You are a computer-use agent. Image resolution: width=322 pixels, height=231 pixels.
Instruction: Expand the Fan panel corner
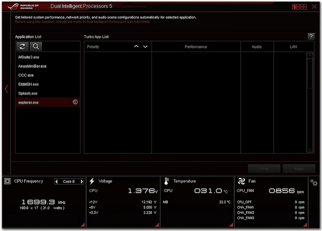[x=305, y=225]
